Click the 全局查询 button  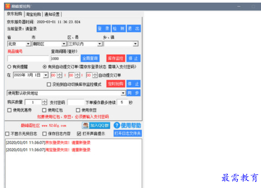[x=90, y=58]
